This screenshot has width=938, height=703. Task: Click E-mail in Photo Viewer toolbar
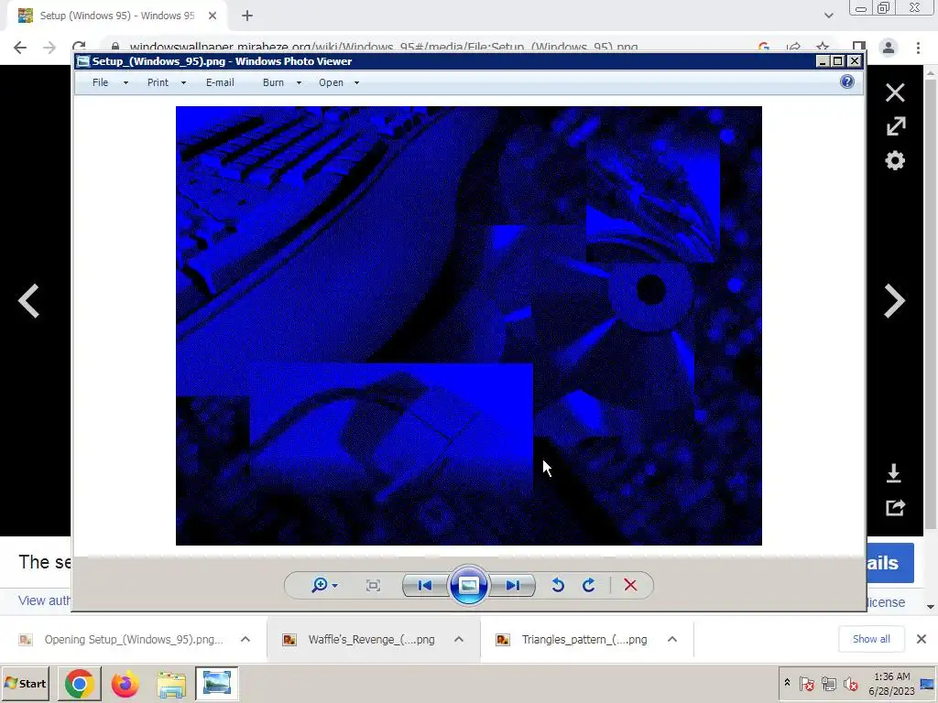[x=220, y=82]
